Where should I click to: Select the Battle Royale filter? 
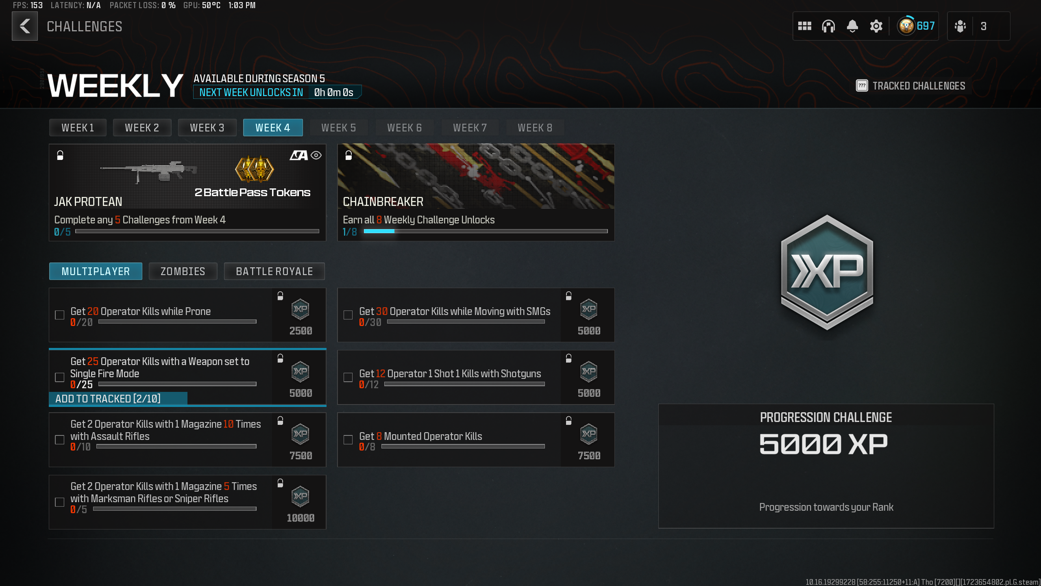point(274,271)
